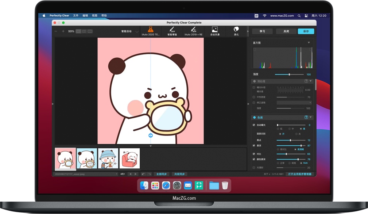Collapse the 直方图 histogram panel

[x=309, y=43]
